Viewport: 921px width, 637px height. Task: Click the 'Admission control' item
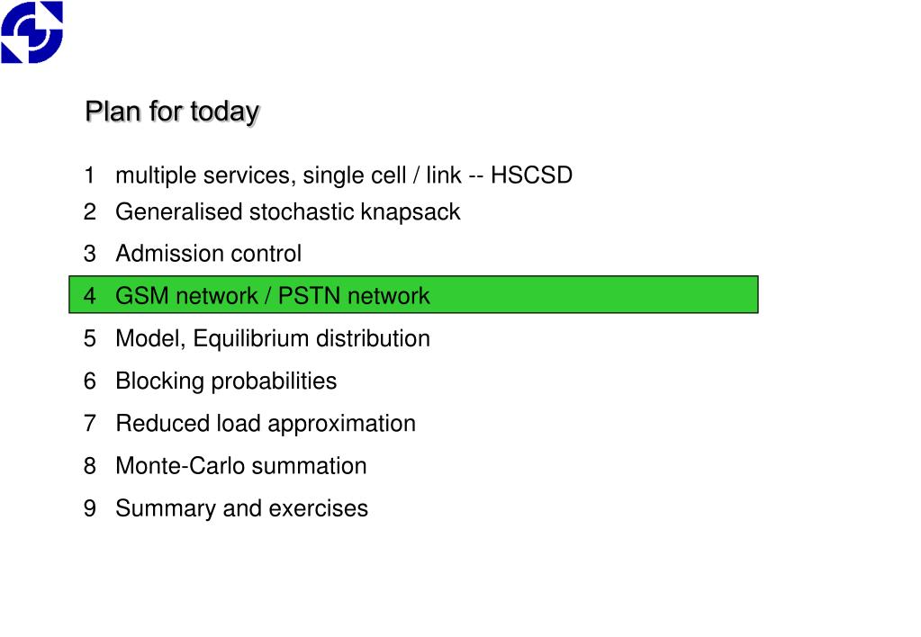tap(209, 254)
